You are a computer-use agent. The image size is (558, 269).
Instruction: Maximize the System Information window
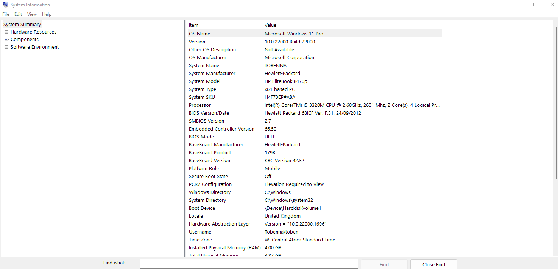(x=535, y=5)
